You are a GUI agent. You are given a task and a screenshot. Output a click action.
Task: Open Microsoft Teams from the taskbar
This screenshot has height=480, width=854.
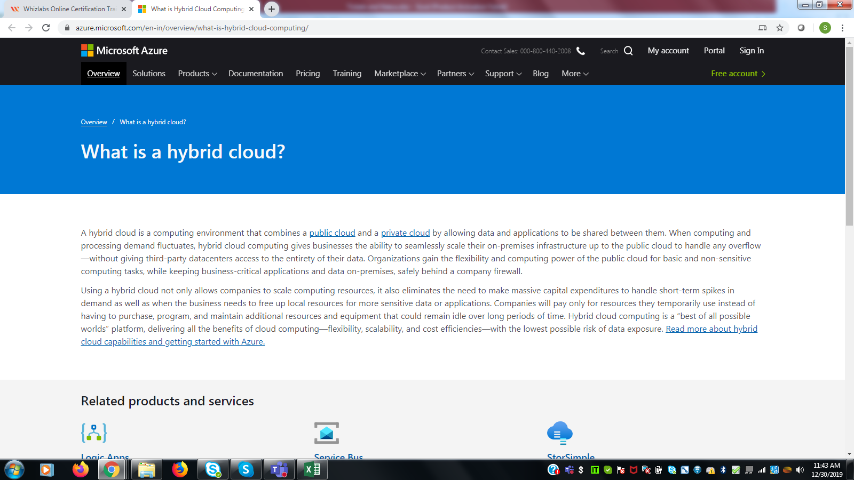(279, 470)
